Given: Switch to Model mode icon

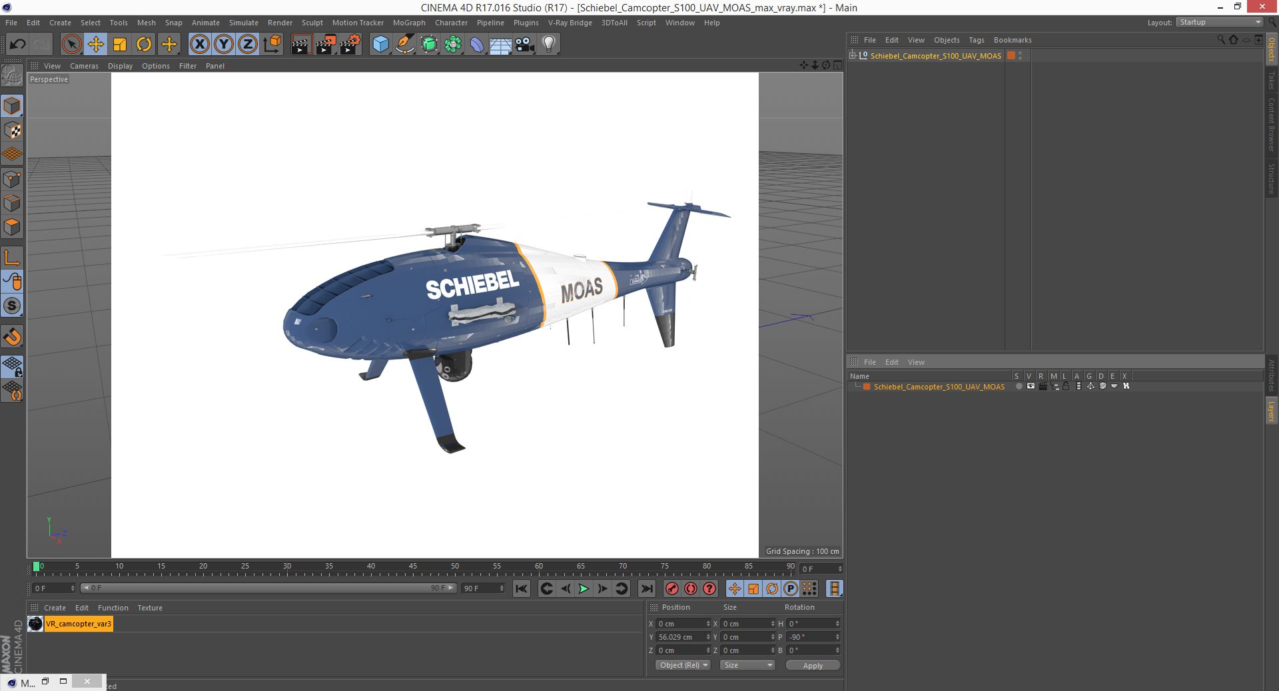Looking at the screenshot, I should point(12,107).
